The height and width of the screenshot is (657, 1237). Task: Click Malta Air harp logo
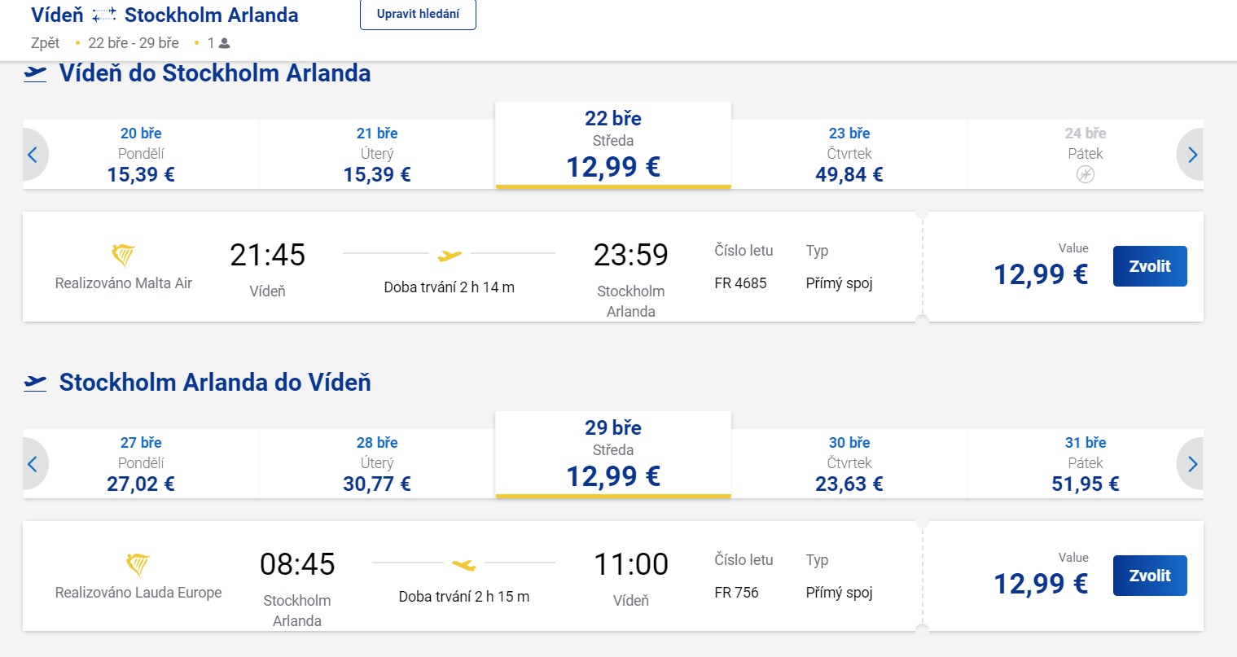pyautogui.click(x=123, y=256)
